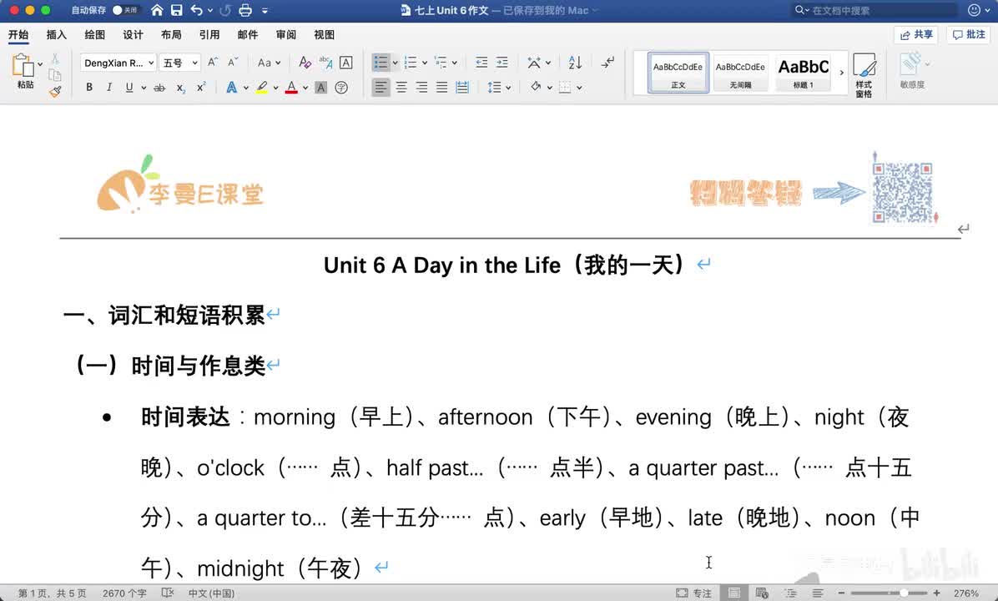Toggle italic formatting
The width and height of the screenshot is (998, 601).
click(108, 87)
